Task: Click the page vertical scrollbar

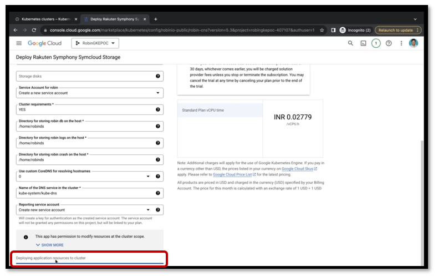Action: pos(422,203)
